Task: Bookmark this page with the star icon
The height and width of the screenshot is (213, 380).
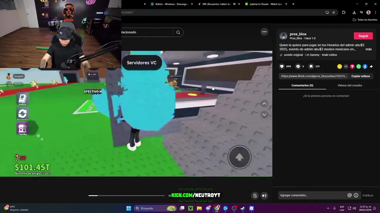Action: coord(334,12)
